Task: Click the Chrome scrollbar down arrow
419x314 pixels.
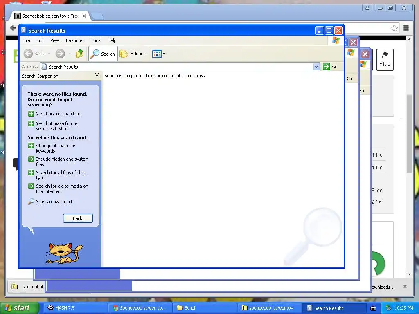Action: click(x=409, y=274)
